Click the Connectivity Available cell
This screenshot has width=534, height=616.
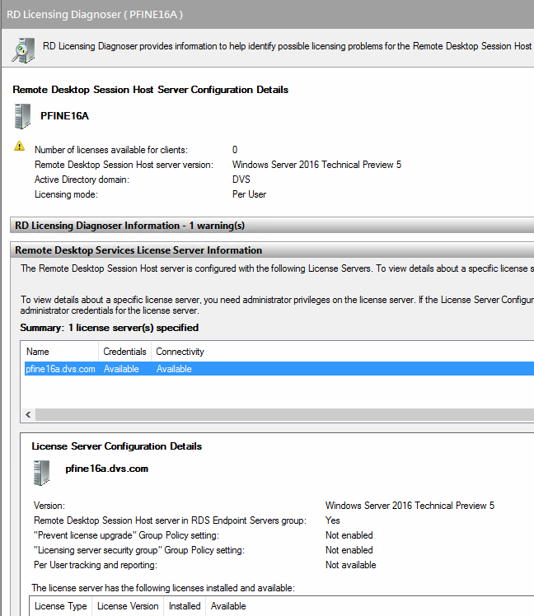coord(174,369)
